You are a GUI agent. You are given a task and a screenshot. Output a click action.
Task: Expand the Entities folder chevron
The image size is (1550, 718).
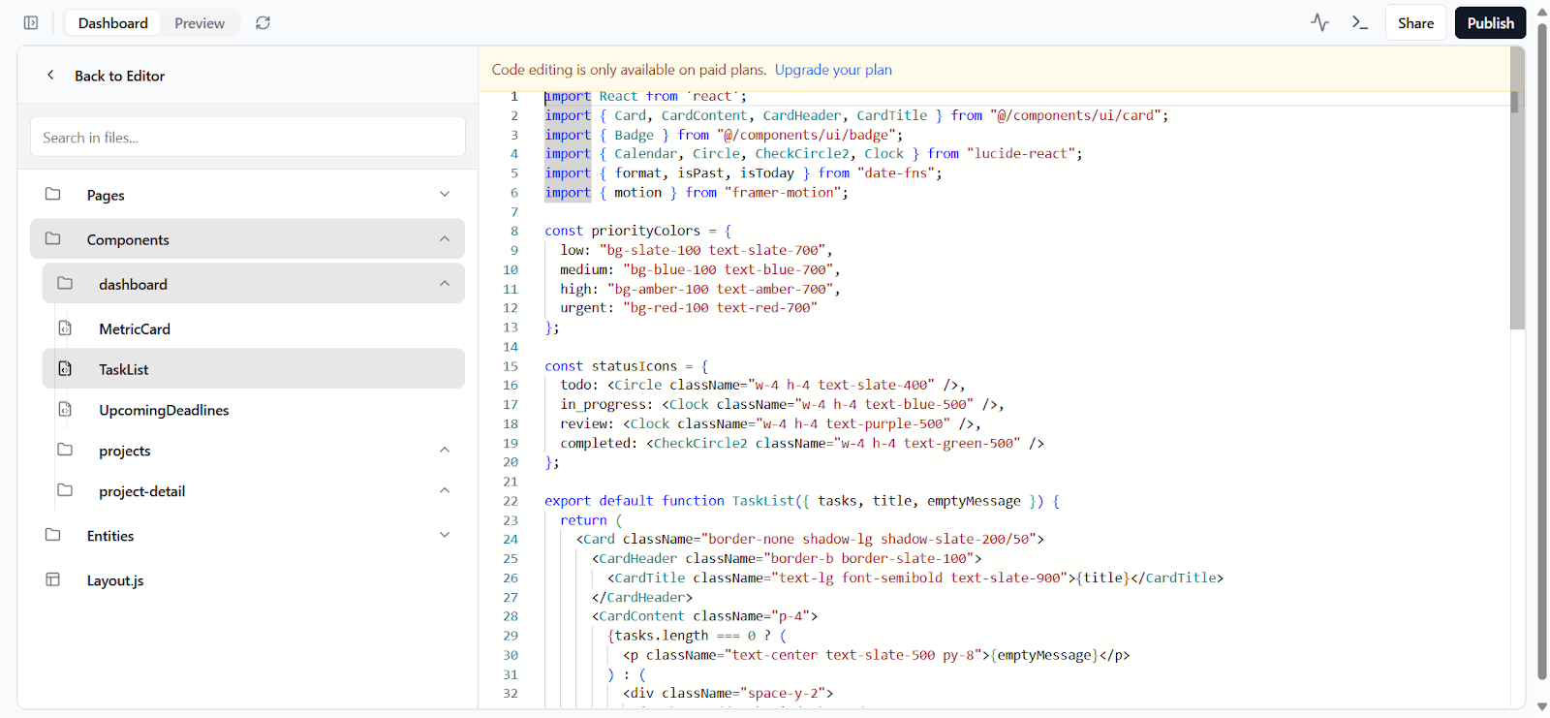(445, 535)
